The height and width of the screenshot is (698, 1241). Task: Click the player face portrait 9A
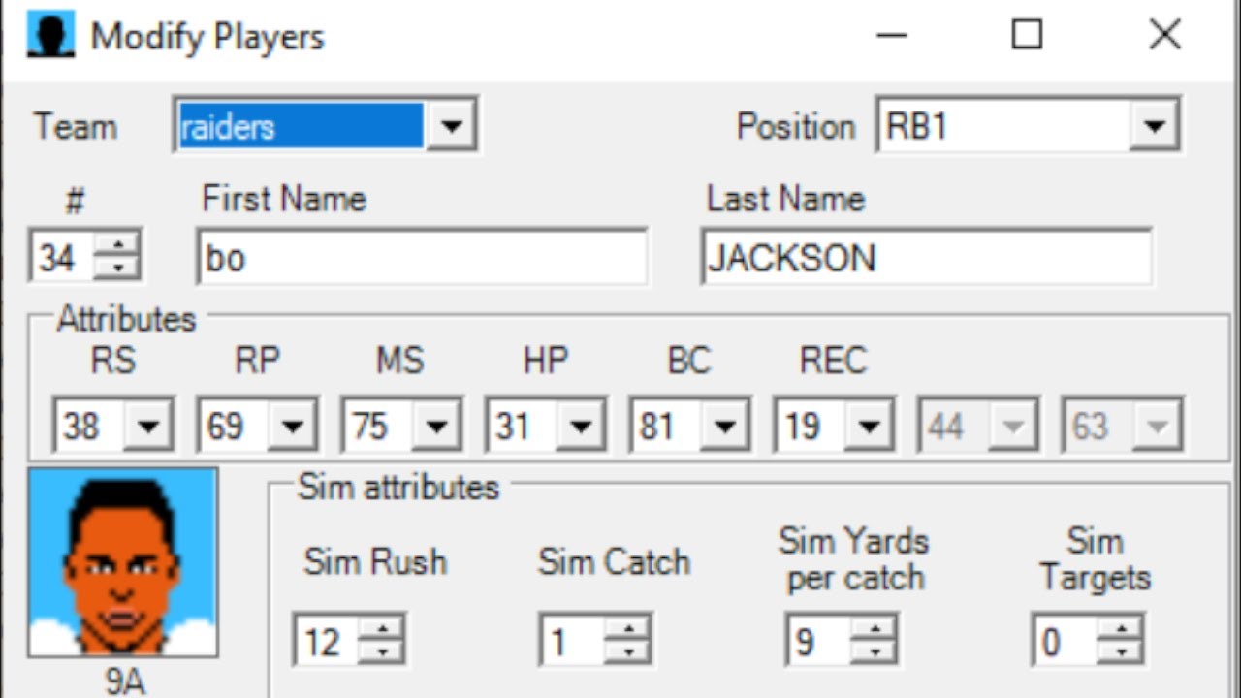pyautogui.click(x=122, y=562)
